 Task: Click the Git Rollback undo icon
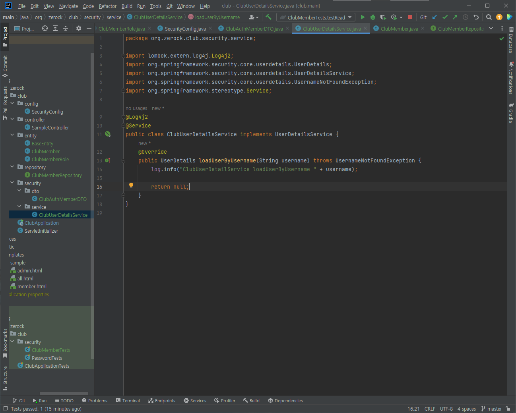(x=476, y=17)
